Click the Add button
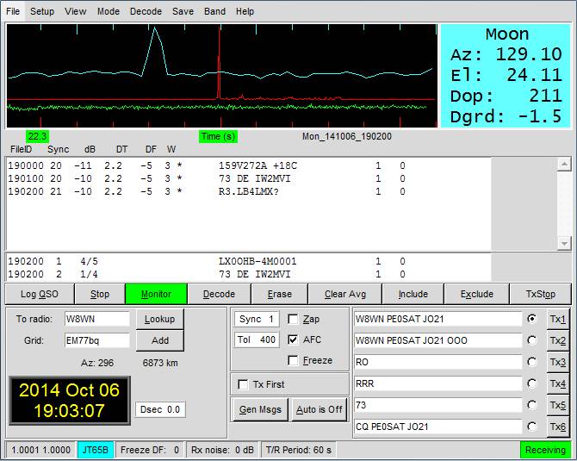This screenshot has width=577, height=461. (x=159, y=340)
